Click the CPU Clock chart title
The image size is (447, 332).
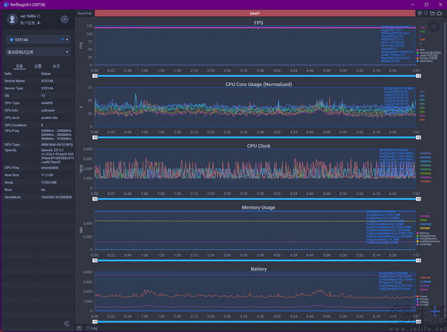pyautogui.click(x=259, y=146)
